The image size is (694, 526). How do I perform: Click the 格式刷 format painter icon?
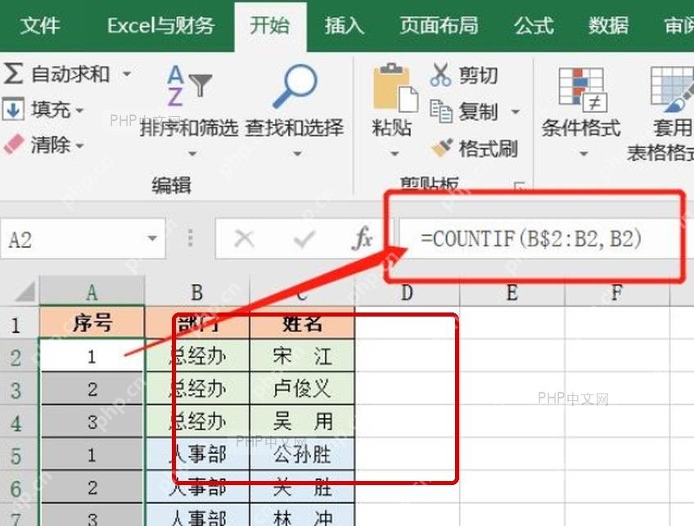pyautogui.click(x=442, y=148)
